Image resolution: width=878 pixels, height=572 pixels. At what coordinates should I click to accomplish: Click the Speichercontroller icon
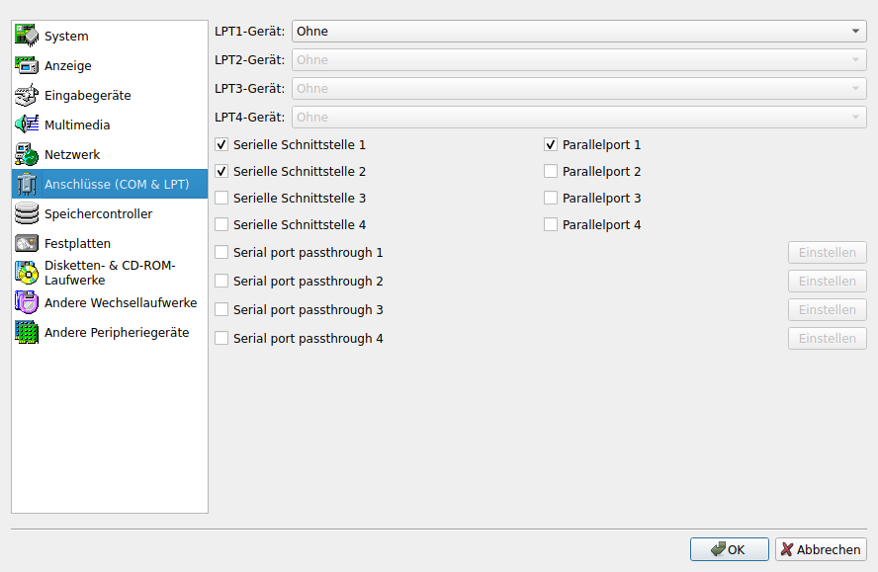[27, 214]
